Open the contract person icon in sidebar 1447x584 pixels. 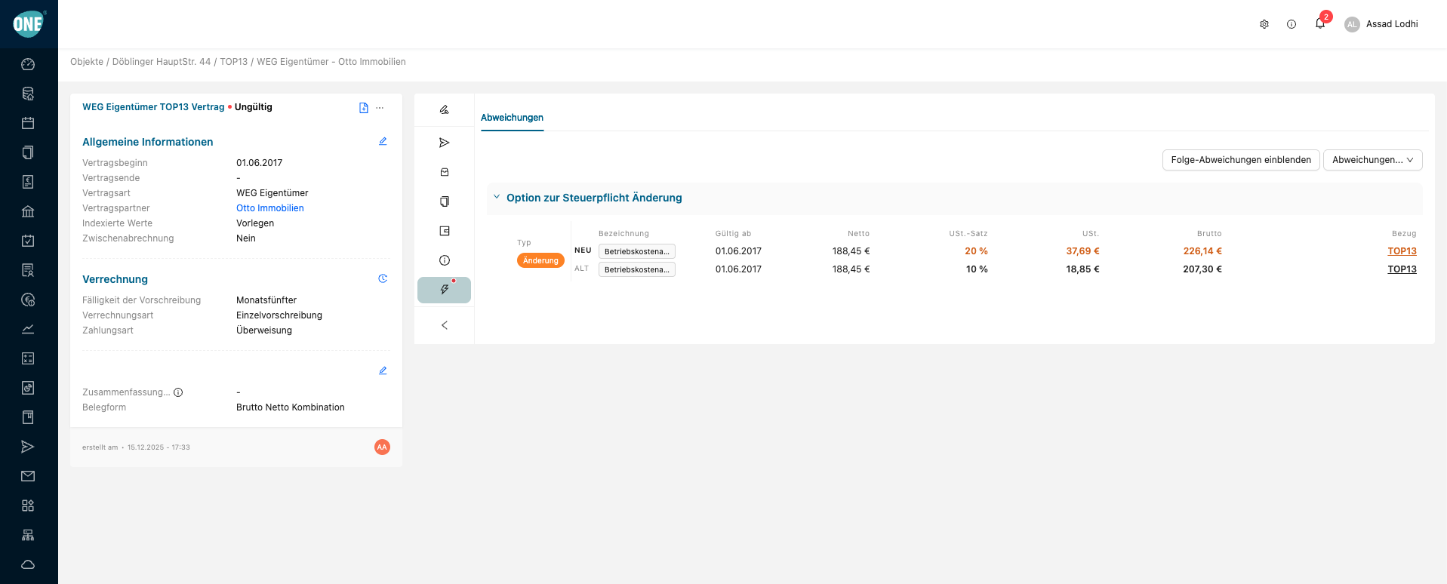point(28,270)
